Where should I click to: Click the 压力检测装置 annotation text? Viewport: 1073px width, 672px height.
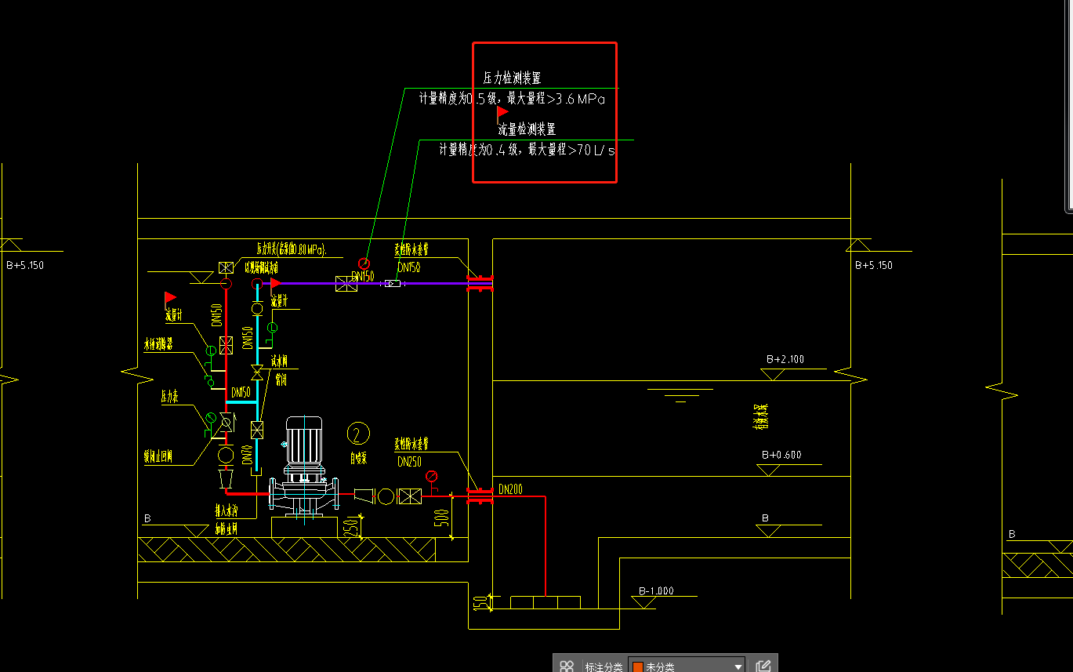pyautogui.click(x=512, y=78)
